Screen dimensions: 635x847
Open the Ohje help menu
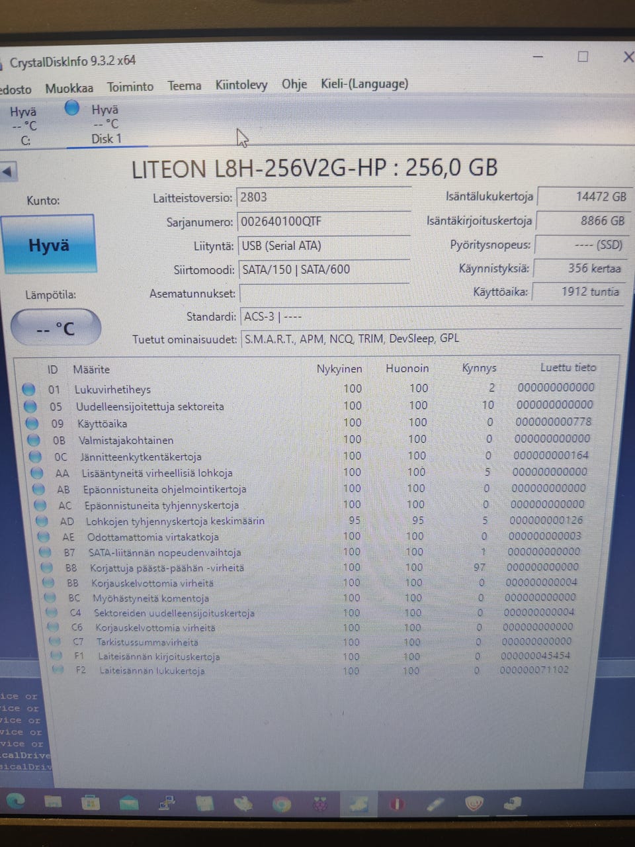(x=294, y=84)
